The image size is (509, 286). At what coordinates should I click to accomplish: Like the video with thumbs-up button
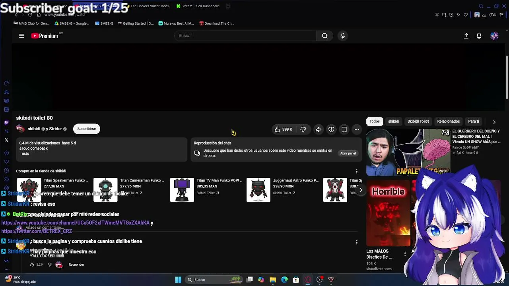(284, 129)
